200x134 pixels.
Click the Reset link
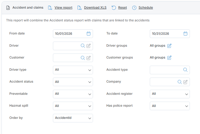(x=122, y=7)
